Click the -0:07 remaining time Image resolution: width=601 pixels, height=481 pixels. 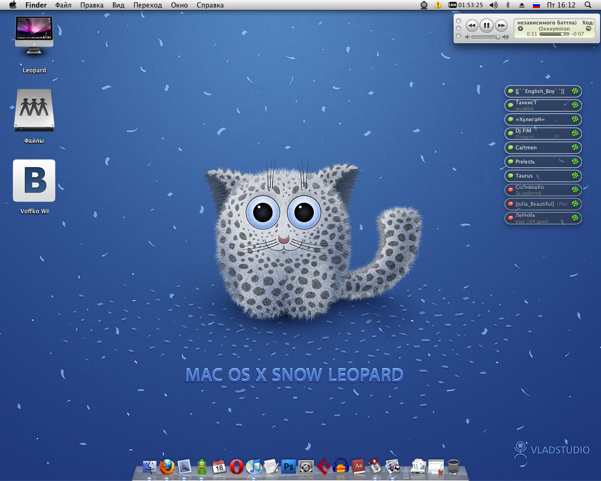pos(578,34)
